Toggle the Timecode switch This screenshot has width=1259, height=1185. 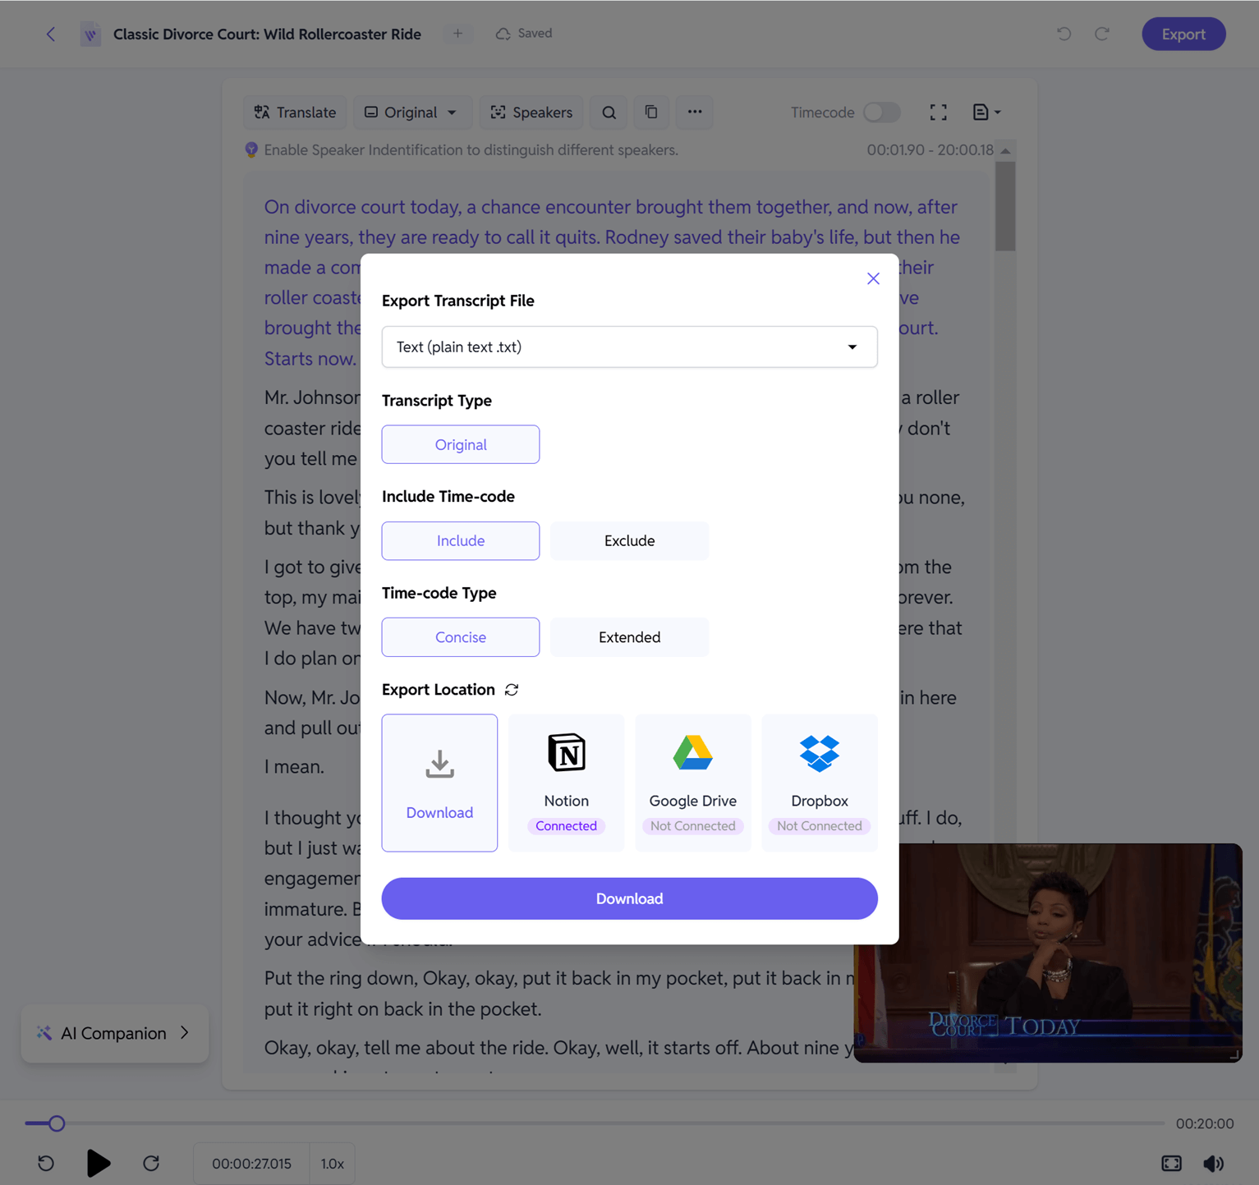point(882,113)
